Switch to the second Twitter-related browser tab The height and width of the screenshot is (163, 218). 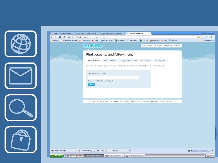tap(88, 33)
